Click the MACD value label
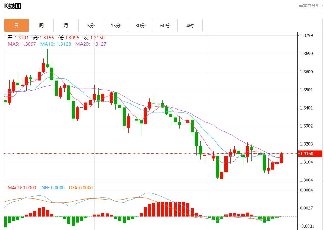 [22, 188]
